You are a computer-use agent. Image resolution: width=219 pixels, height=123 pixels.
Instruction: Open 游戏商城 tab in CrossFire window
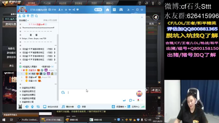point(78,3)
